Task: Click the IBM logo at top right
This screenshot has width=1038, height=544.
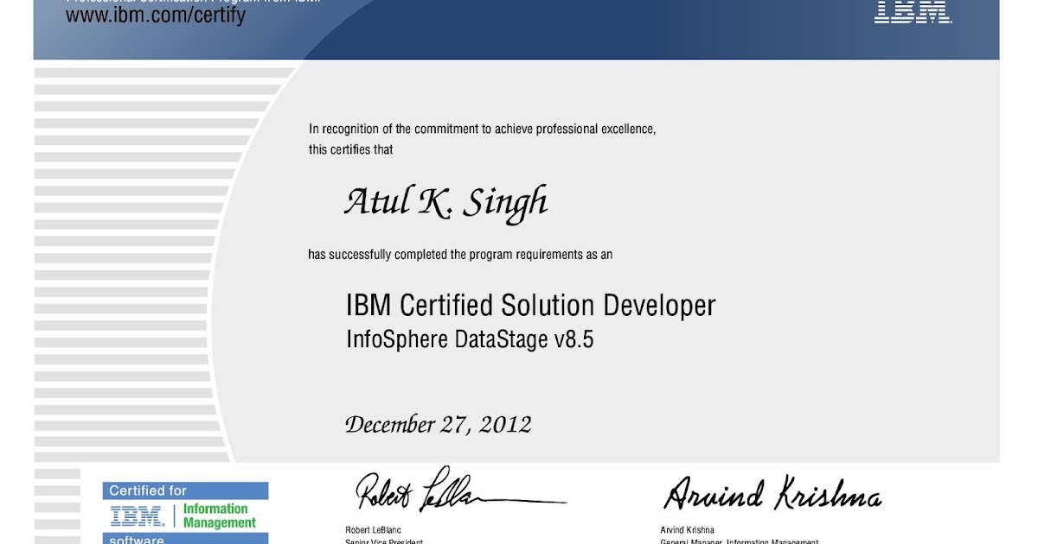Action: coord(913,11)
